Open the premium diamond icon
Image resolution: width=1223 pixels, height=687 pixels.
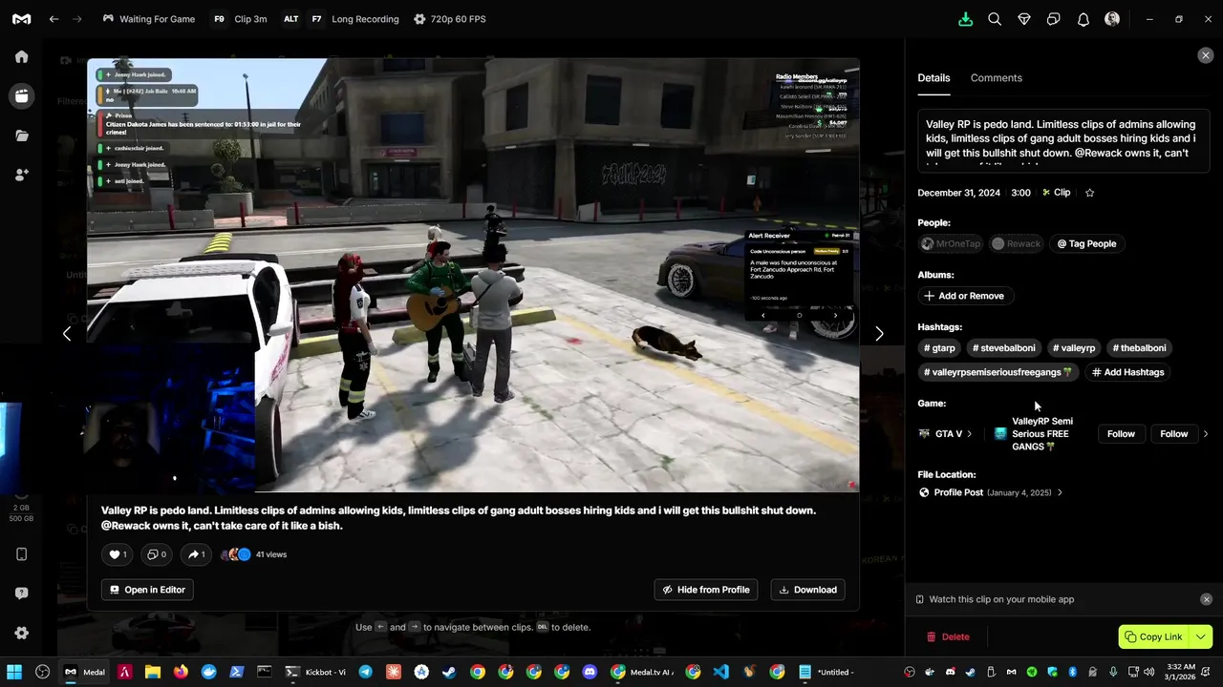click(x=1024, y=19)
